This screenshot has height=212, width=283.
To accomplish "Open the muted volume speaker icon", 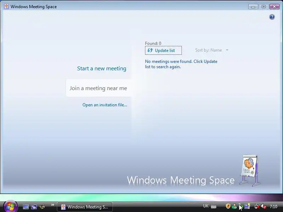I will (x=264, y=206).
